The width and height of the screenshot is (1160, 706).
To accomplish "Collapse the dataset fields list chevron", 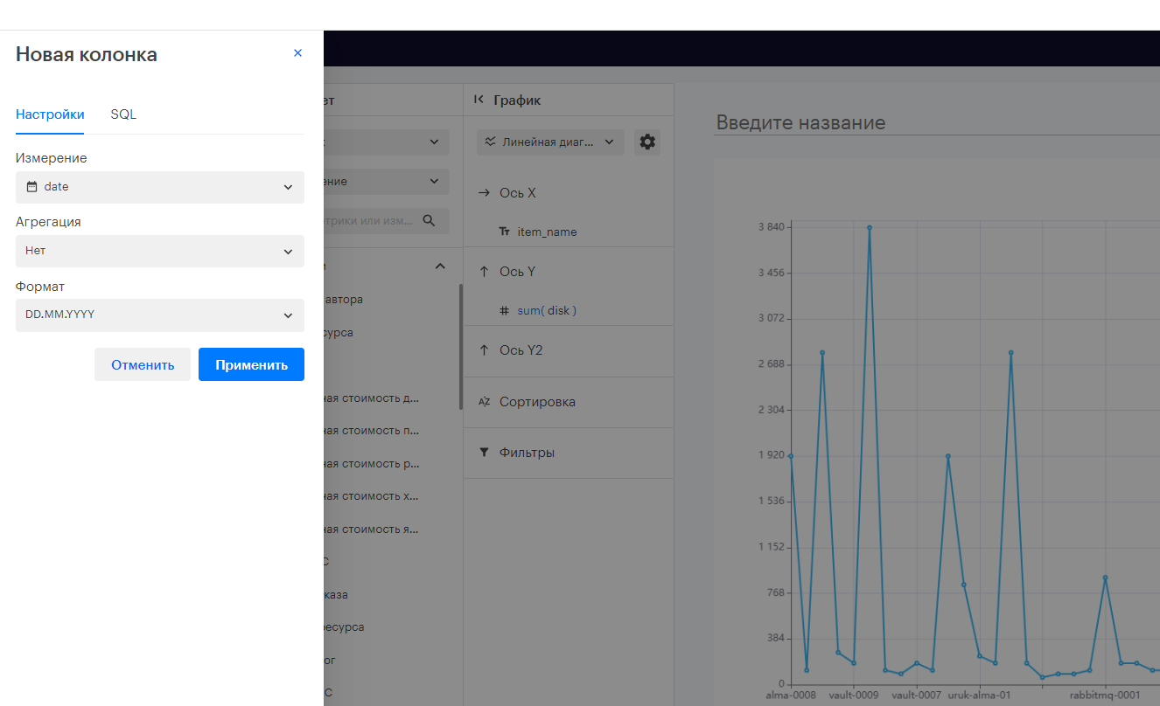I will pos(440,266).
